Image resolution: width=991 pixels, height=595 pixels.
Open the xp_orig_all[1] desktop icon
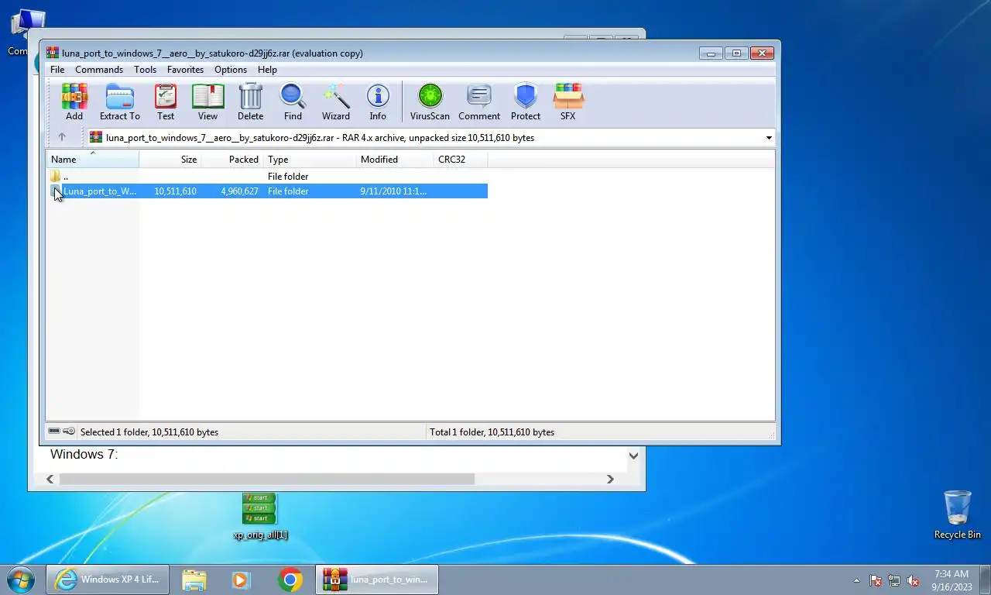[260, 517]
